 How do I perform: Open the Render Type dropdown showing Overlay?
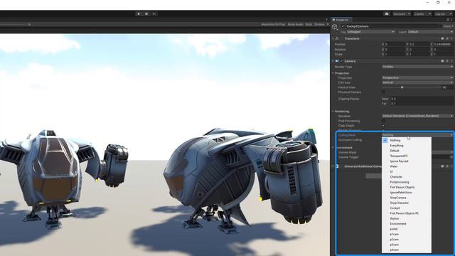tap(417, 66)
